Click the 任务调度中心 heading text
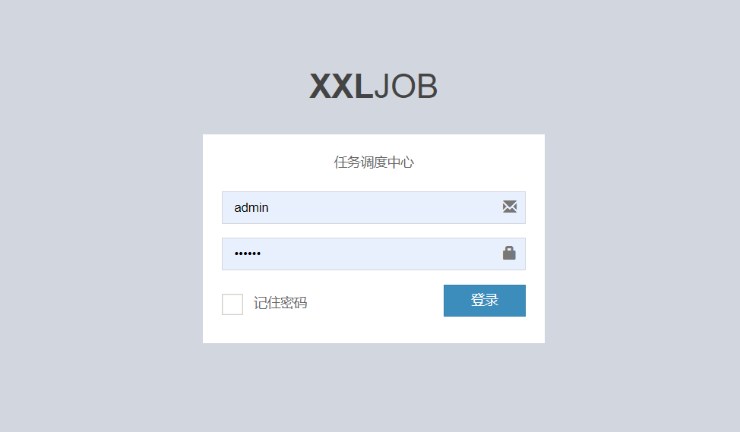Image resolution: width=740 pixels, height=432 pixels. (374, 162)
